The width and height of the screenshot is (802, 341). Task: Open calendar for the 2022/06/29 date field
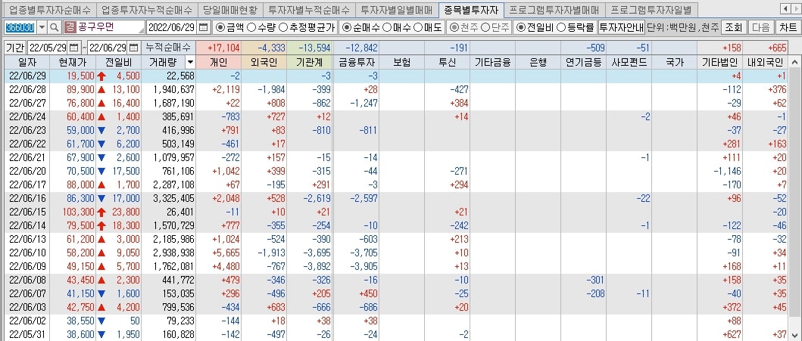point(204,27)
